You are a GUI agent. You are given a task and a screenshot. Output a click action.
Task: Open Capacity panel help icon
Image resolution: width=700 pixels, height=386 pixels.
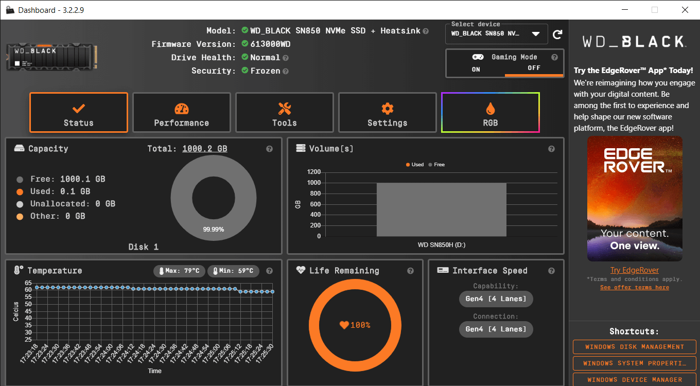tap(269, 149)
